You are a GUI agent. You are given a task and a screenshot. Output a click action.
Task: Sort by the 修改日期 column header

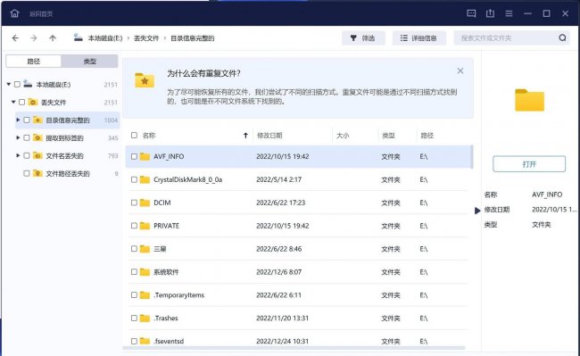pos(269,136)
